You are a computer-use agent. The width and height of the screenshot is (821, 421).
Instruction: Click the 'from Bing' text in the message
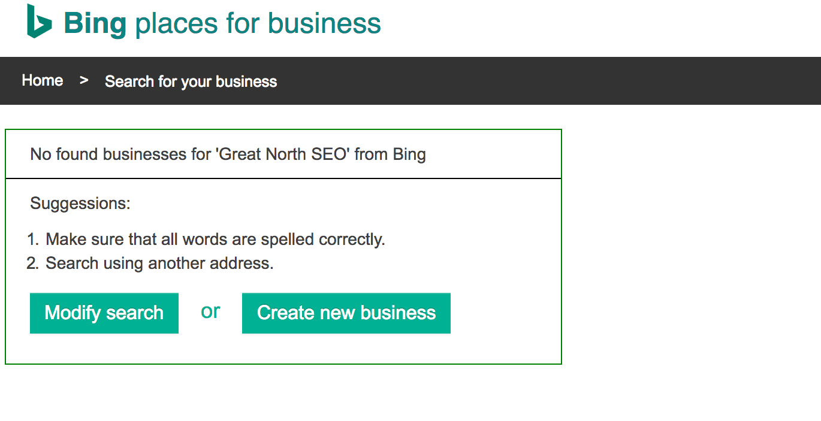tap(390, 155)
